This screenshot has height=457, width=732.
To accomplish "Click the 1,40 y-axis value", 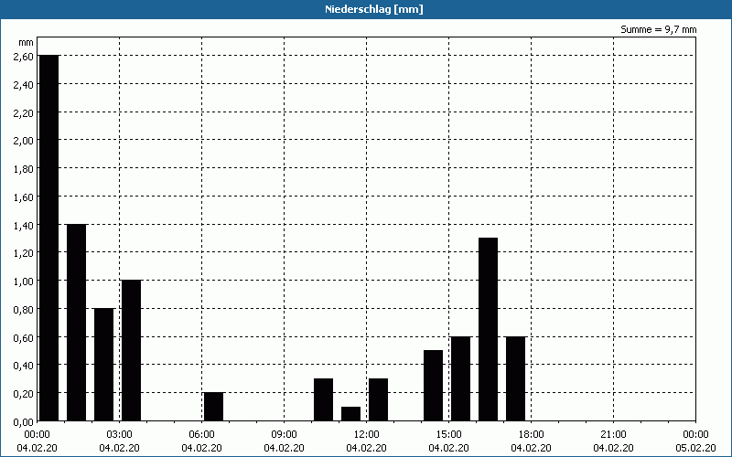I will (x=24, y=225).
